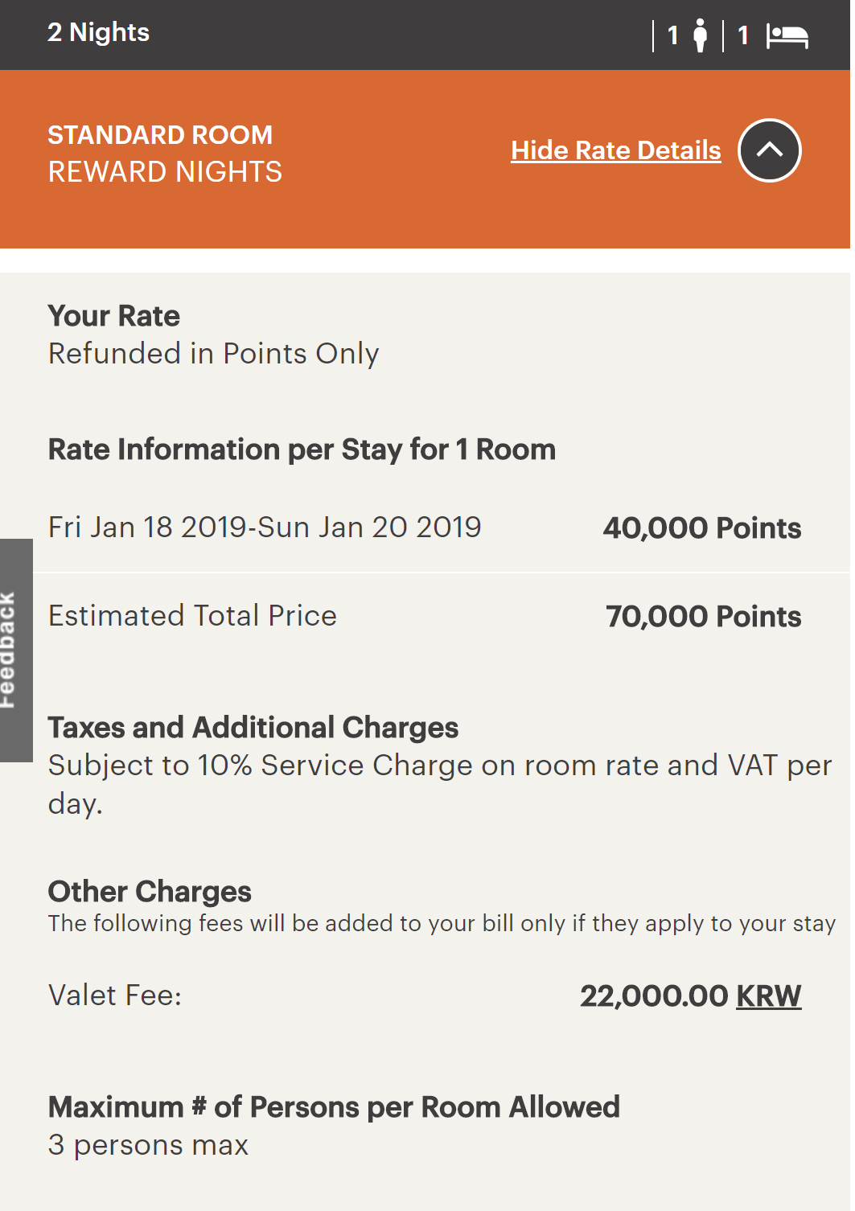This screenshot has width=855, height=1211.
Task: Click the REWARD NIGHTS rate label
Action: coord(165,172)
